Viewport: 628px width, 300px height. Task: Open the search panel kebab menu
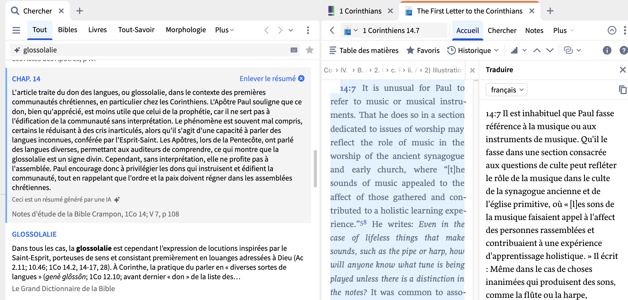point(308,30)
